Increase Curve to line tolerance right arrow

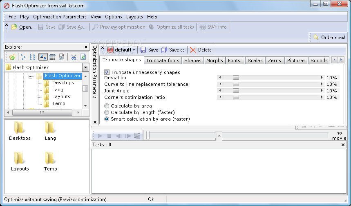322,84
